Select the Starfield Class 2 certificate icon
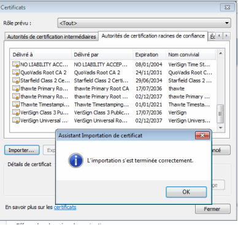The image size is (238, 225). (x=16, y=80)
